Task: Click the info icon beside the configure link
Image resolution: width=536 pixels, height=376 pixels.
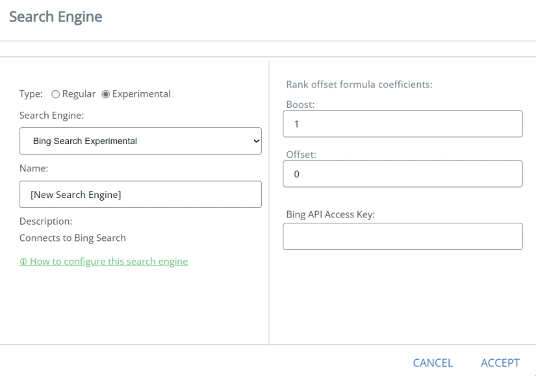Action: (x=23, y=262)
